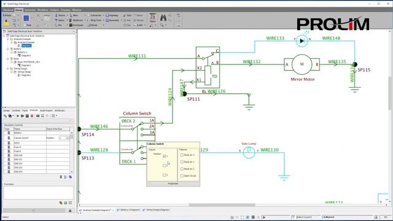
Task: Enable the third Stuck at failure checkbox
Action: coord(182,169)
